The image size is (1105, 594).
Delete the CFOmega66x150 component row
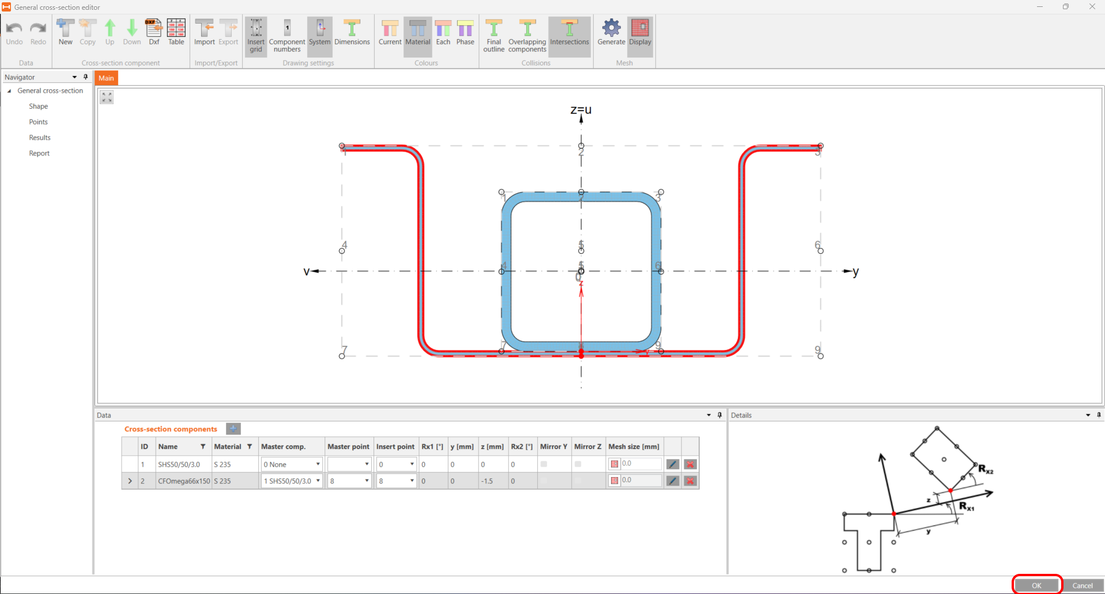[x=690, y=481]
